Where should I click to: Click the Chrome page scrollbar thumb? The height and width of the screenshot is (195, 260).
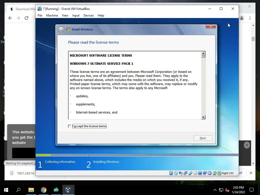(253, 39)
